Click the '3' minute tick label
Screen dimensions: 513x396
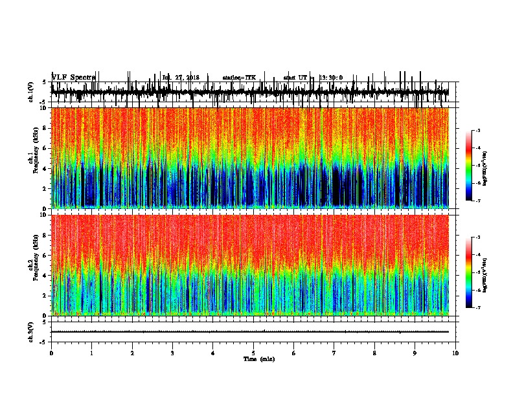click(x=172, y=353)
